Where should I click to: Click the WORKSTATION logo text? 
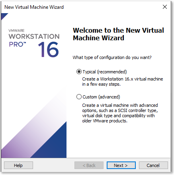point(34,36)
